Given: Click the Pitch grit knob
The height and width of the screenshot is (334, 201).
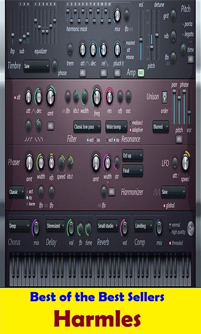Looking at the screenshot, I should coord(173,15).
